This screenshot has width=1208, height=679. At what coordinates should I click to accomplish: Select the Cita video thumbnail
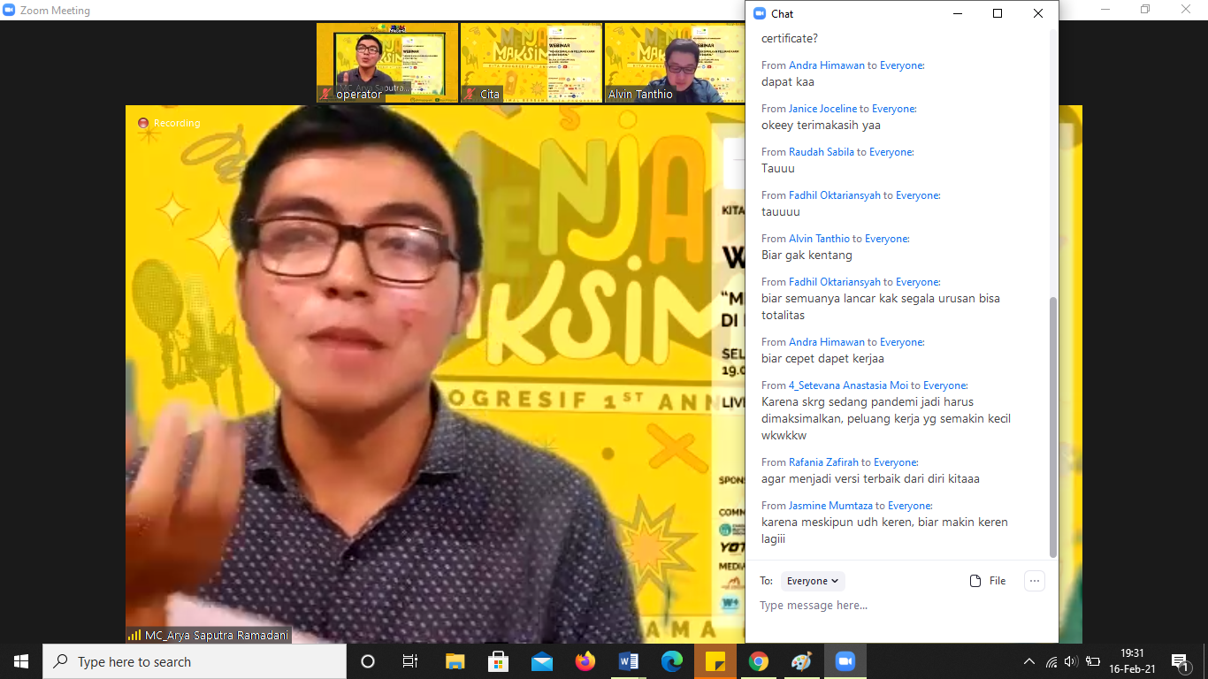pyautogui.click(x=531, y=63)
